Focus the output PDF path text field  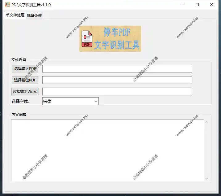(117, 80)
